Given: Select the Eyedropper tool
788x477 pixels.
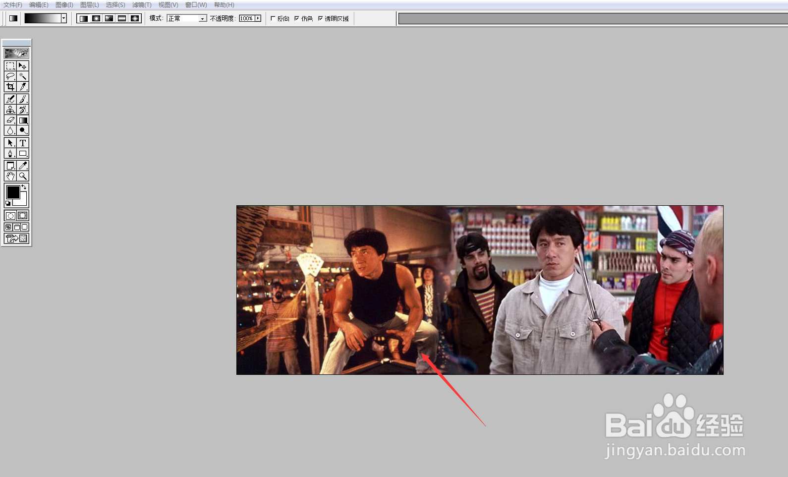Looking at the screenshot, I should pyautogui.click(x=23, y=166).
